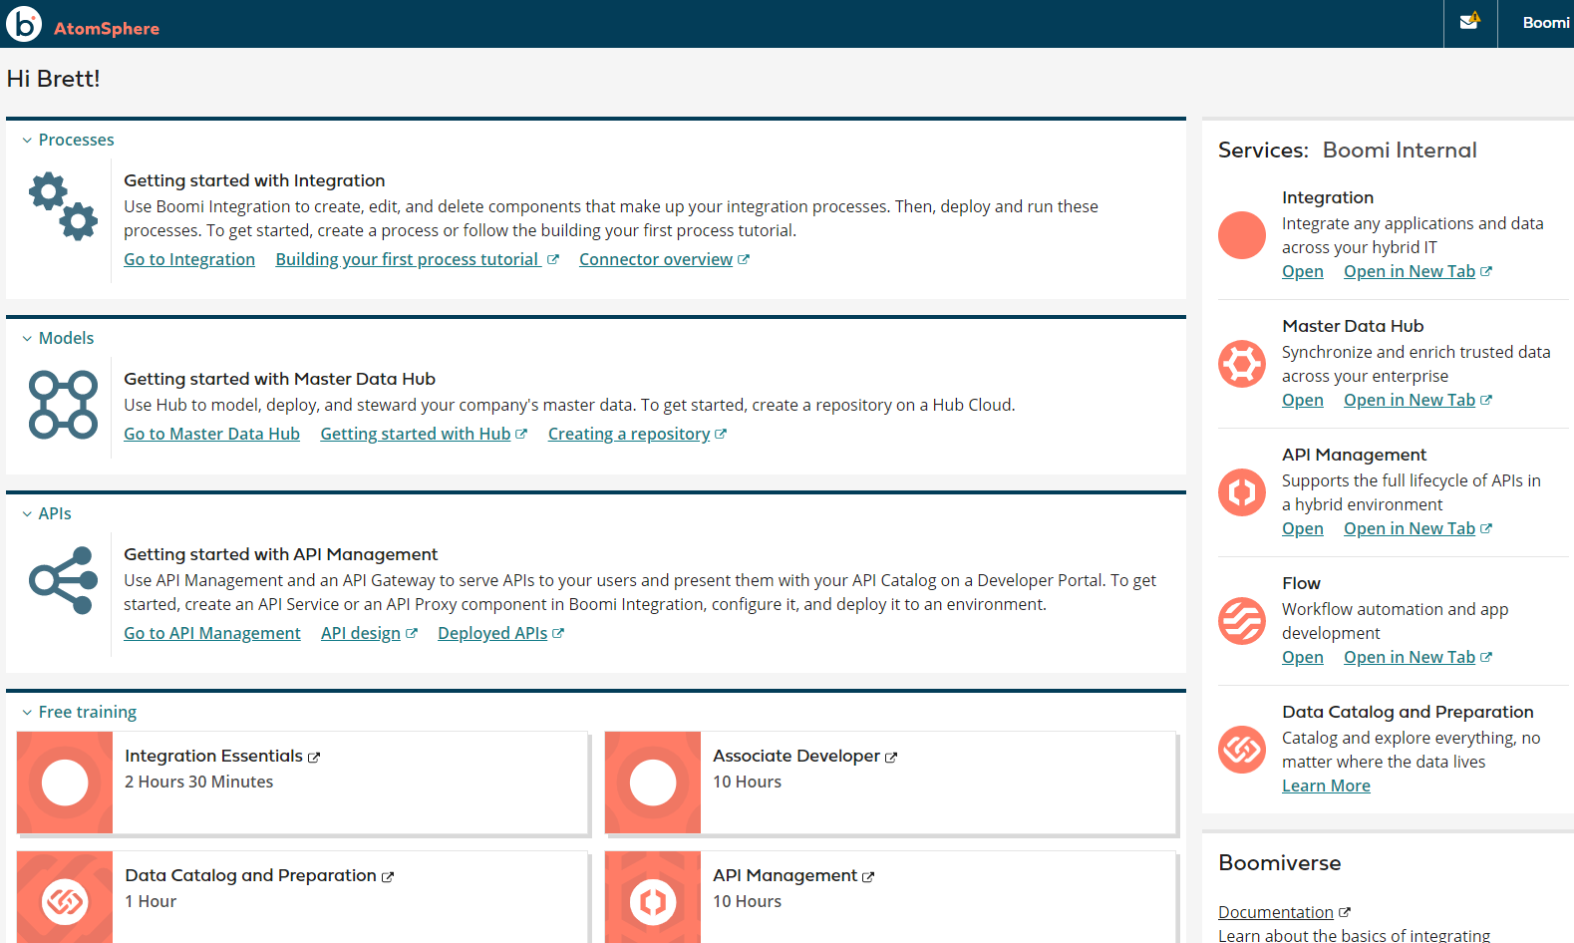The width and height of the screenshot is (1574, 943).
Task: Click the Data Catalog and Preparation service icon
Action: 1242,750
